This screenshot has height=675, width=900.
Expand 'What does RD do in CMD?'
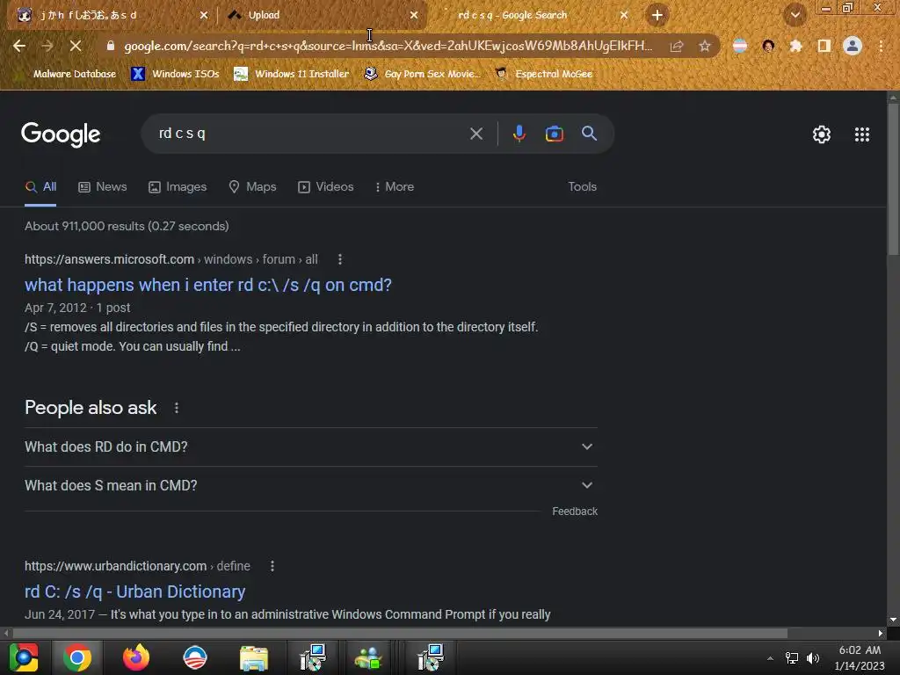[x=311, y=447]
